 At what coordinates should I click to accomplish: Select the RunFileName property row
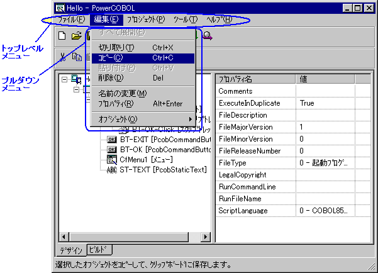[x=293, y=199]
